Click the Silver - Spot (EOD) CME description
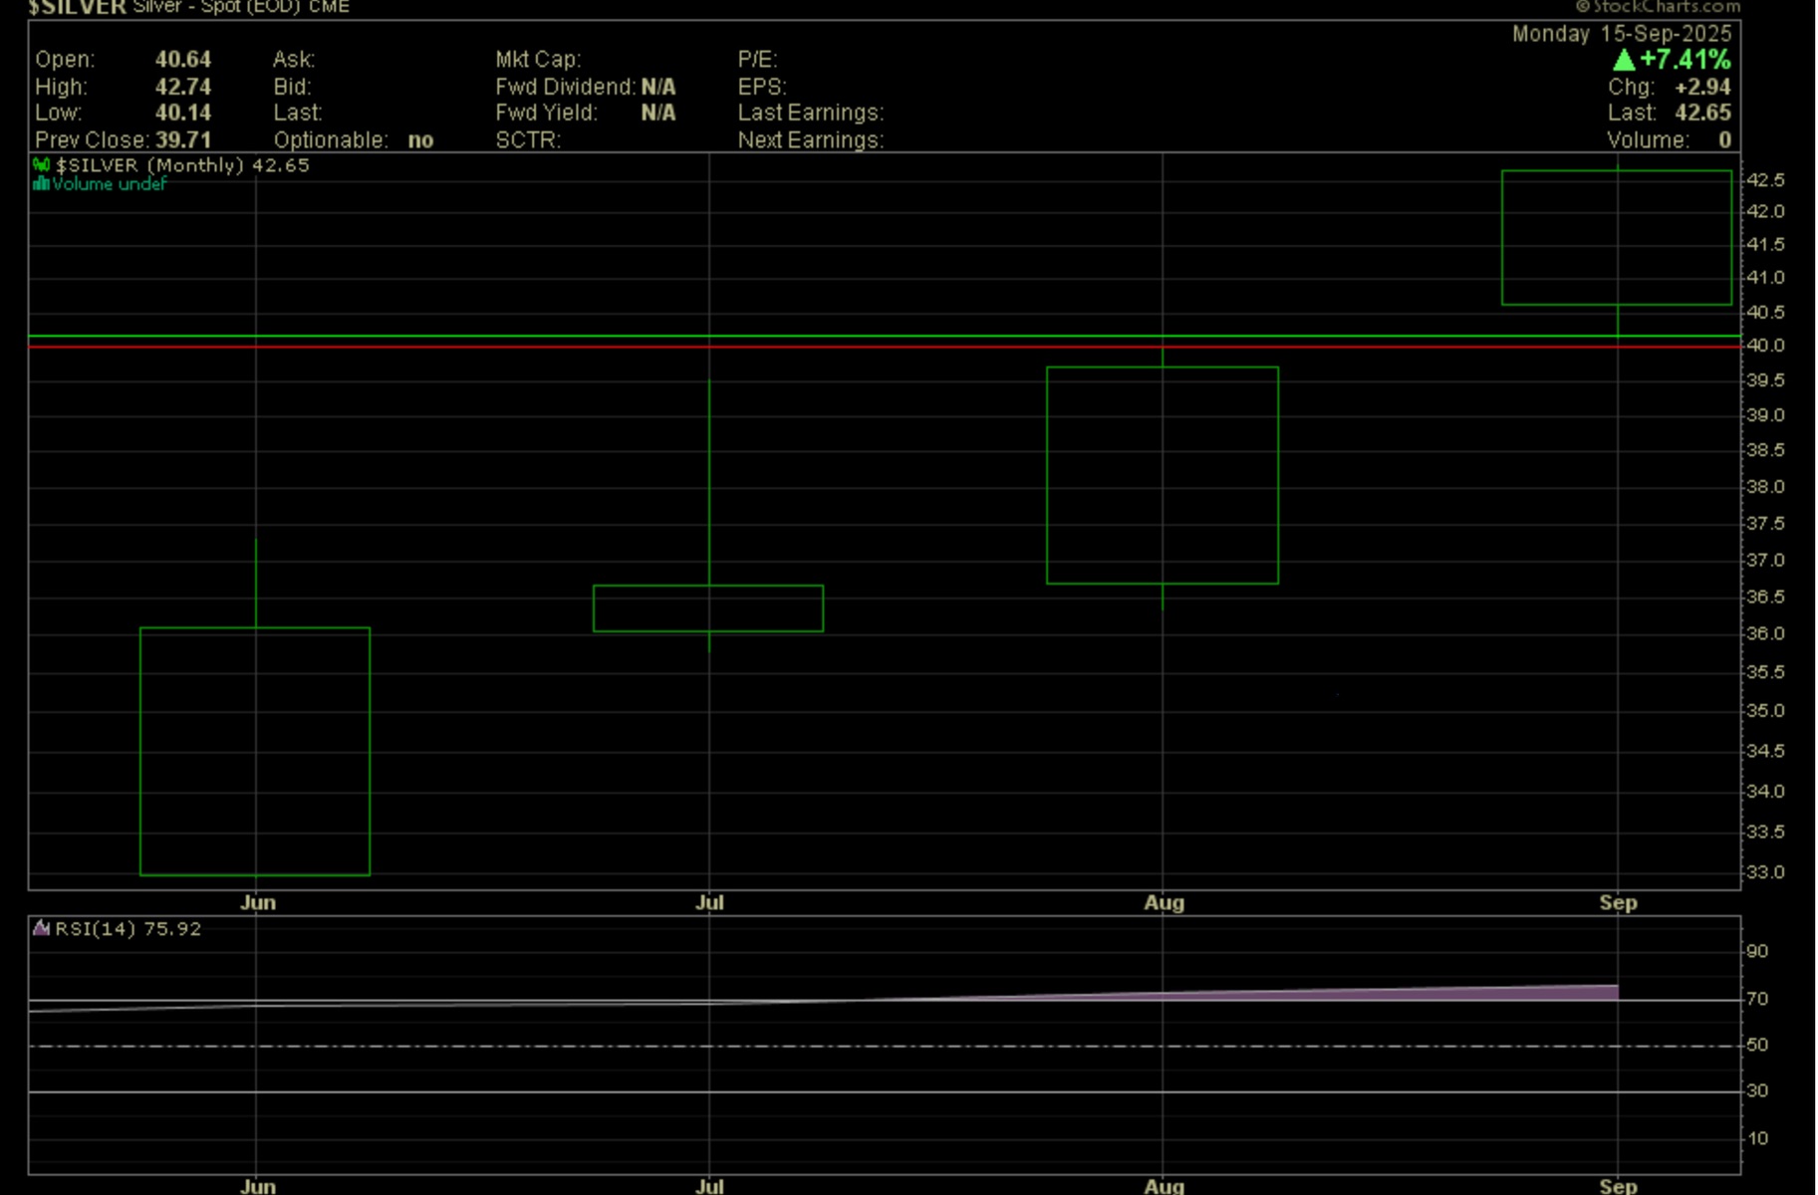 [241, 7]
